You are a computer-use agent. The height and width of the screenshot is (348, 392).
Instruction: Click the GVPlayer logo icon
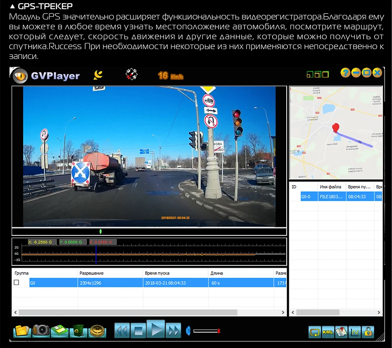(20, 75)
